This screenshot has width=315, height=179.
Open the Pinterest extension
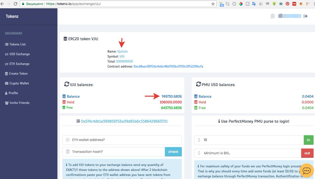pos(287,4)
